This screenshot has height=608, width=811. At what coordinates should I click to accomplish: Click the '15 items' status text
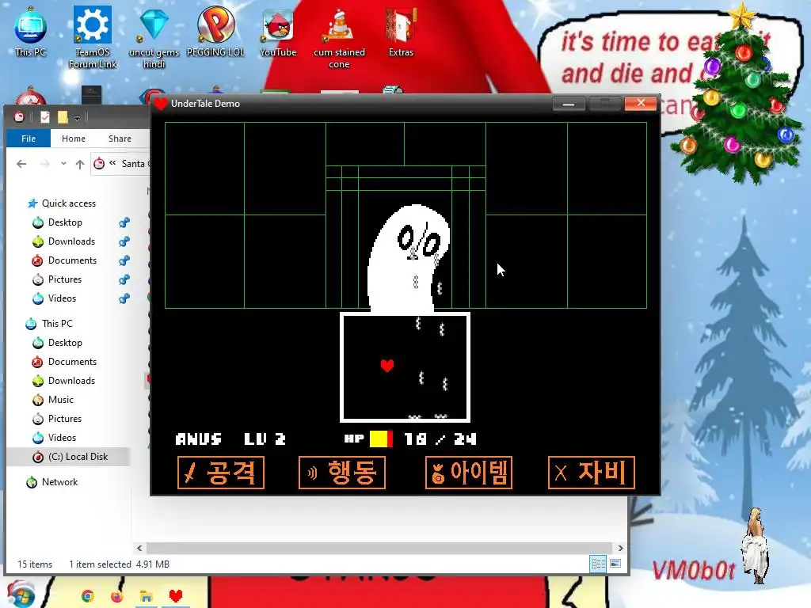pyautogui.click(x=35, y=564)
